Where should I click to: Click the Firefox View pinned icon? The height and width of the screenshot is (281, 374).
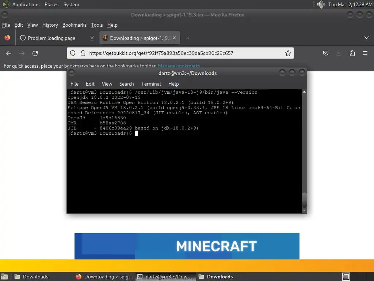pos(7,38)
